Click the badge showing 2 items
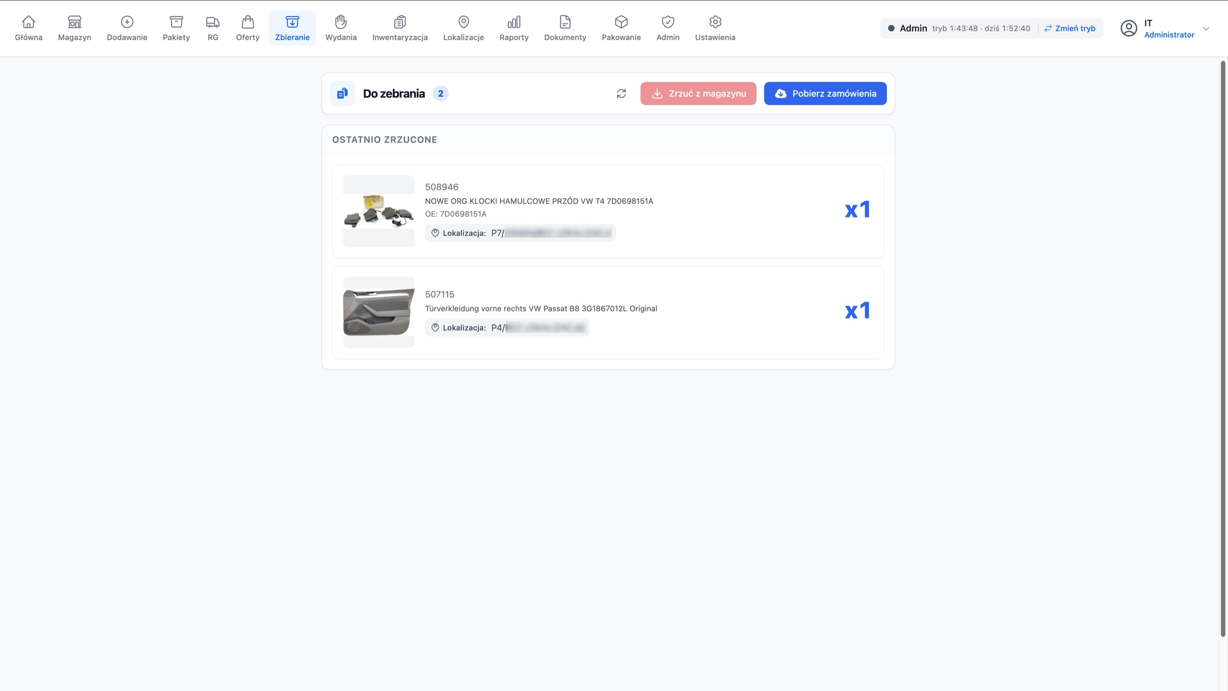This screenshot has height=691, width=1228. pyautogui.click(x=440, y=93)
